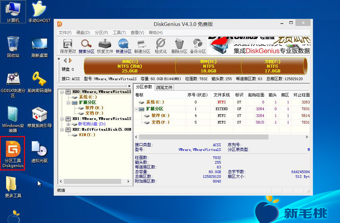Expand the 新毛桃U盘 (D:) tree node
This screenshot has width=340, height=223.
click(68, 124)
